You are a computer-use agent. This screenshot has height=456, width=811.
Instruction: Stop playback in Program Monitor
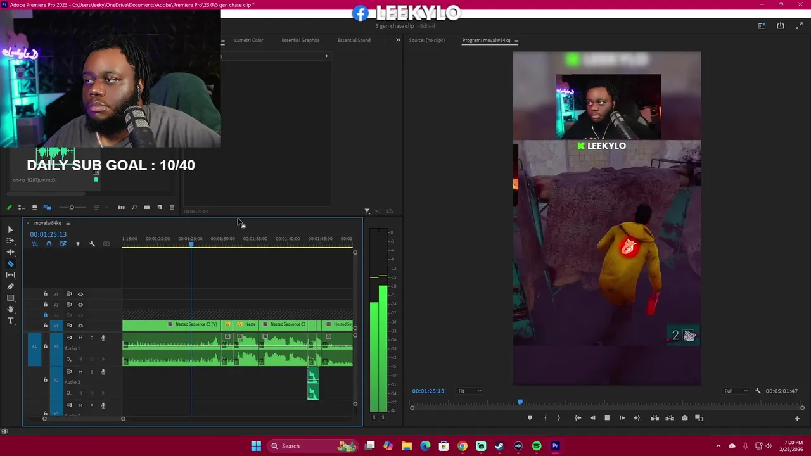point(607,418)
